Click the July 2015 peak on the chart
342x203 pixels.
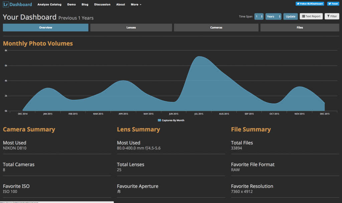[x=199, y=57]
